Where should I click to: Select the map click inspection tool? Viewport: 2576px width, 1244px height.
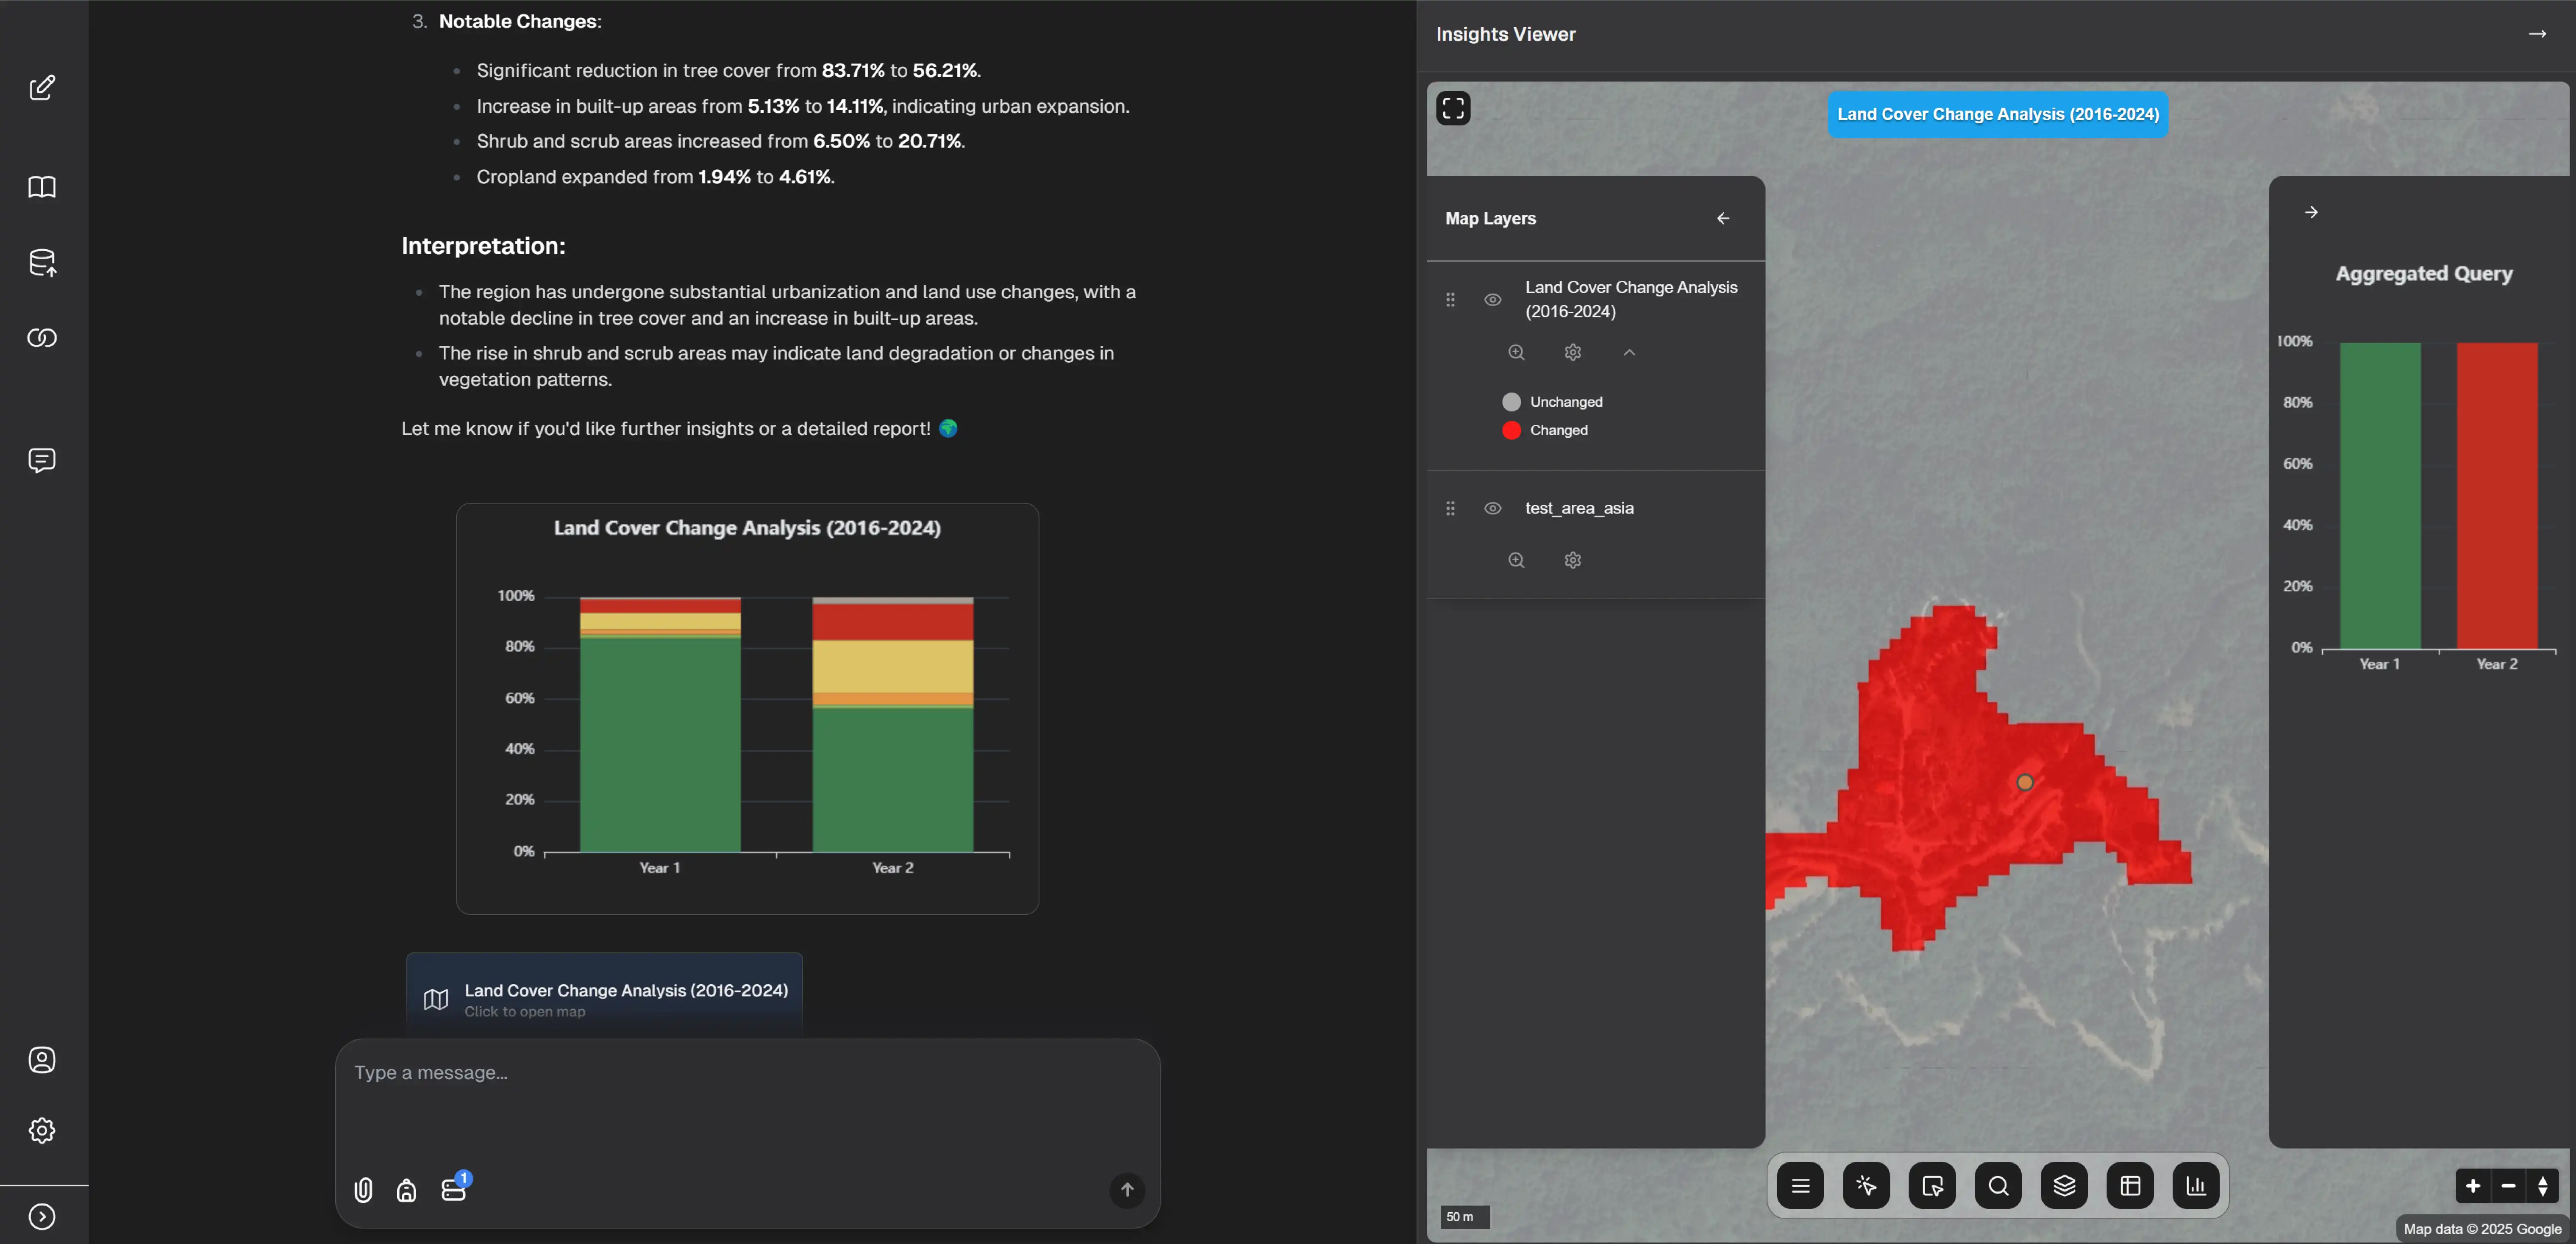click(x=1866, y=1185)
